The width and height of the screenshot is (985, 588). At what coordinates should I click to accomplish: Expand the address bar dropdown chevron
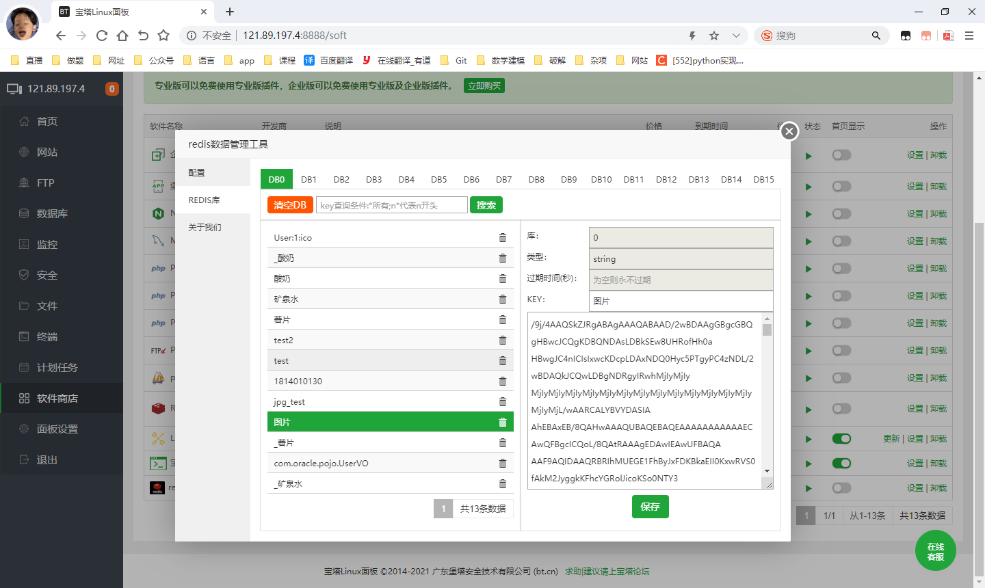click(x=736, y=36)
